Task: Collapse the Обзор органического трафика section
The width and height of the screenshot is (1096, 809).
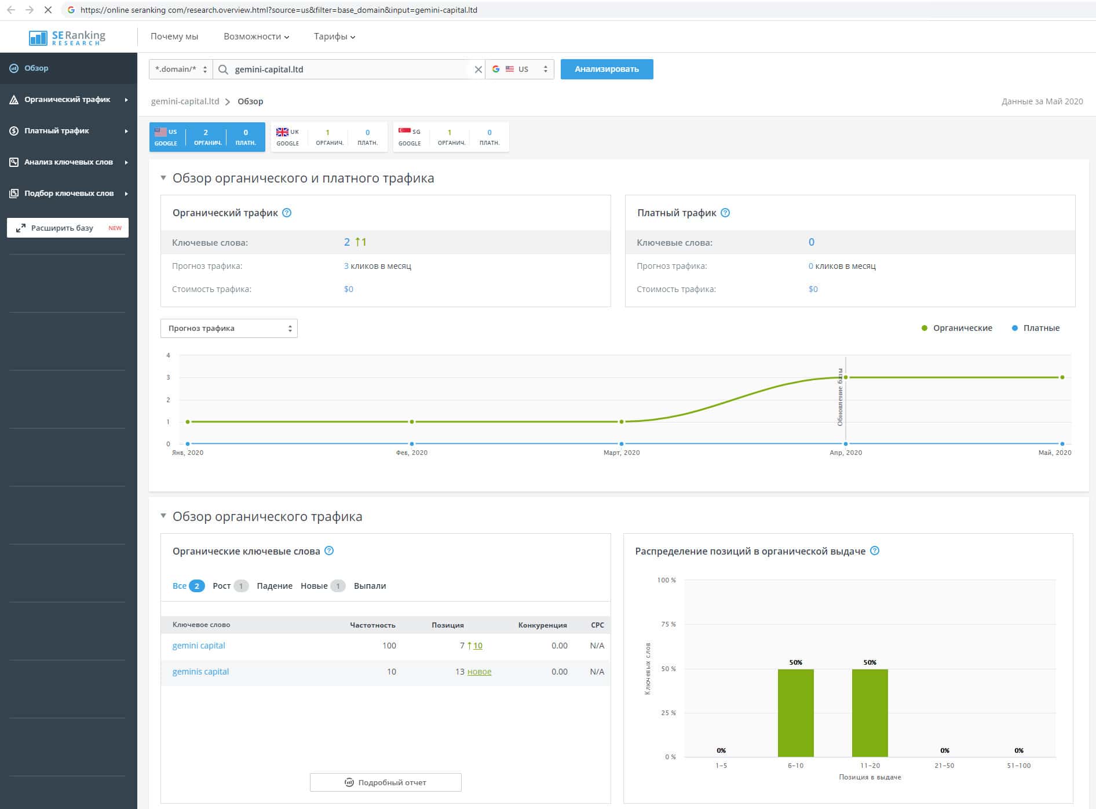Action: pyautogui.click(x=163, y=516)
